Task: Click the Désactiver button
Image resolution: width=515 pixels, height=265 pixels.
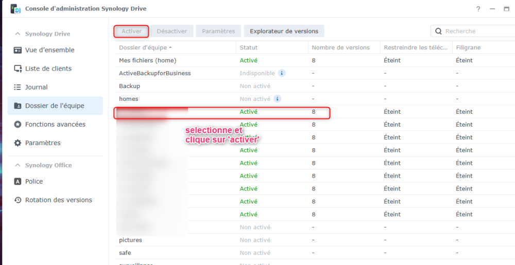Action: [172, 31]
